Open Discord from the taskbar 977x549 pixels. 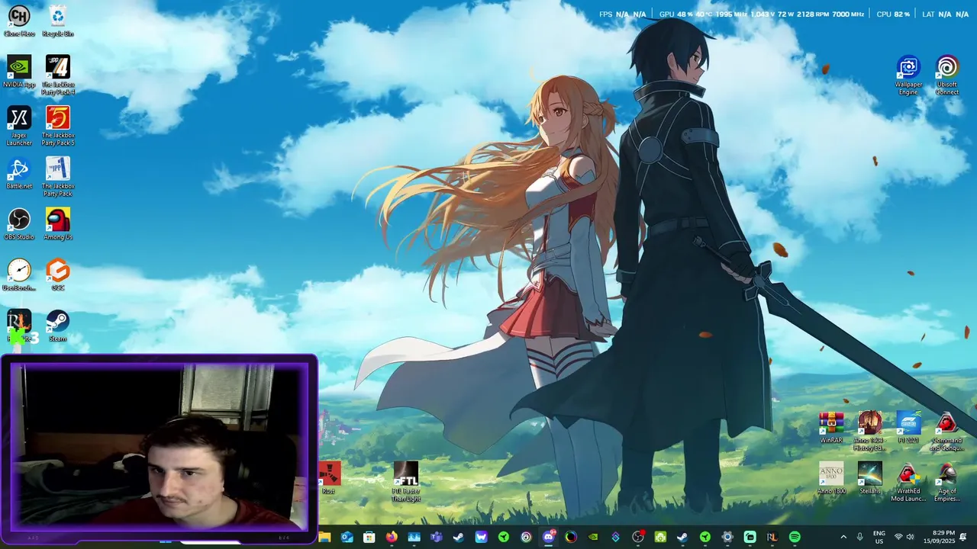[548, 537]
